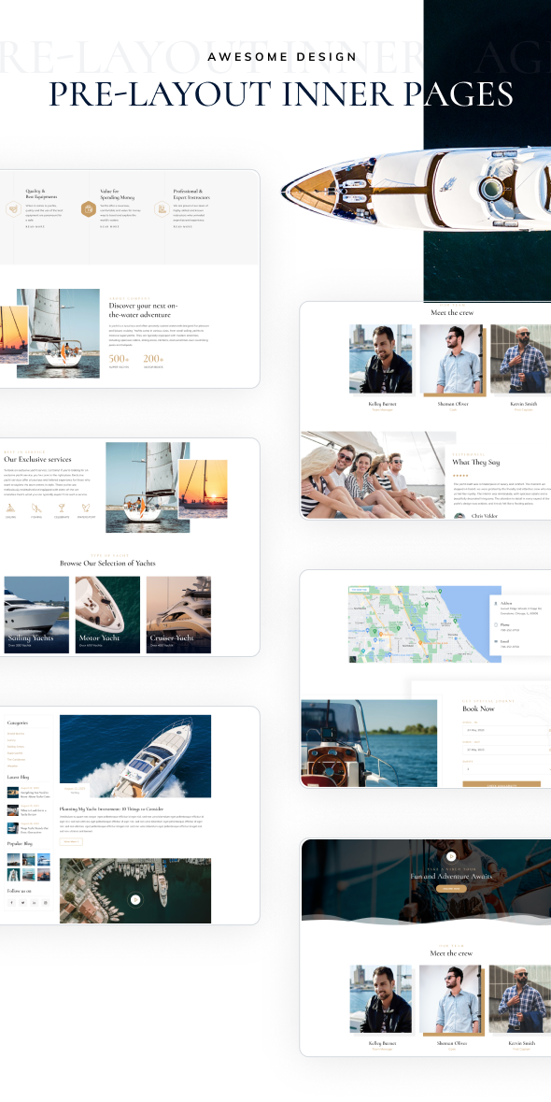Click Kelley Barnet's name in bottom crew section
Viewport: 551px width, 1102px height.
[x=383, y=1043]
